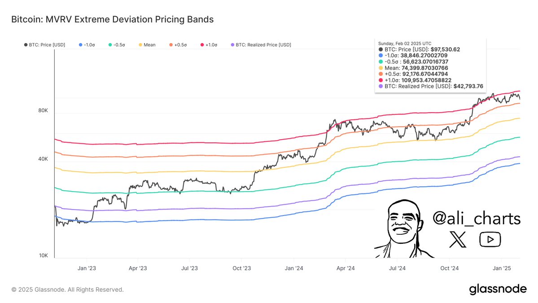Image resolution: width=538 pixels, height=303 pixels.
Task: Click the red +1.0σ dot in tooltip
Action: point(381,80)
